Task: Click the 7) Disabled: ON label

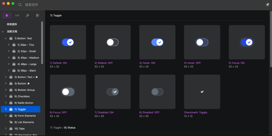Action: [104, 112]
